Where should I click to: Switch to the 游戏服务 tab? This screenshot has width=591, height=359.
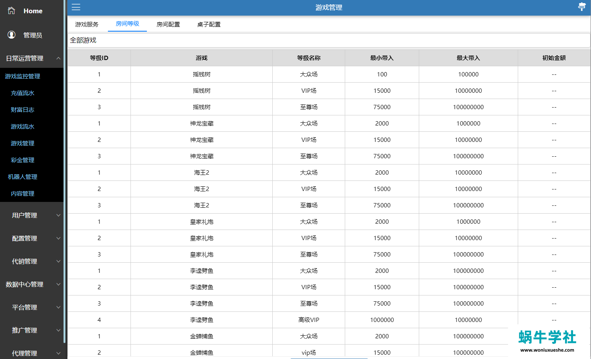tap(87, 25)
